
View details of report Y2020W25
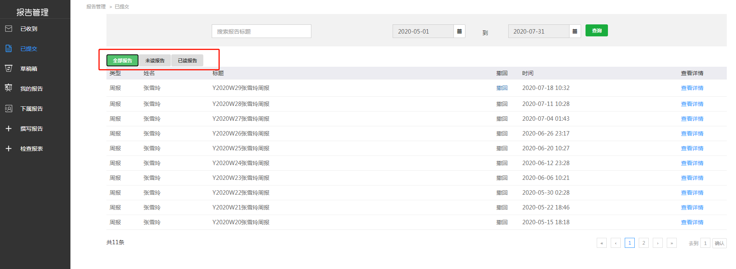pyautogui.click(x=692, y=148)
